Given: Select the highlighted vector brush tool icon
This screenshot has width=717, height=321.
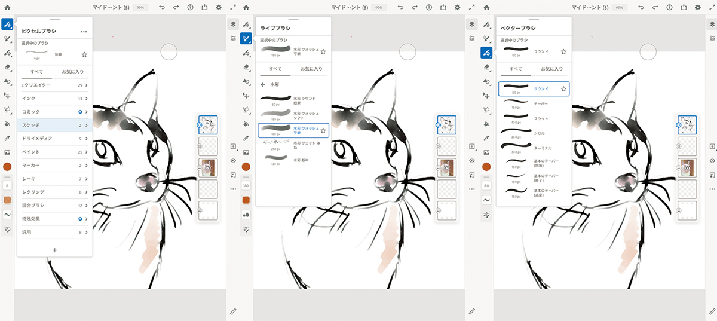Looking at the screenshot, I should coord(488,53).
